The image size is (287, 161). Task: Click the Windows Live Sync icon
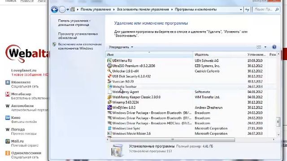(x=109, y=128)
